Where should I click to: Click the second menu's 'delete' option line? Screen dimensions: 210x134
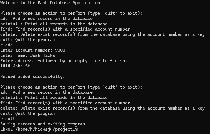[103, 108]
